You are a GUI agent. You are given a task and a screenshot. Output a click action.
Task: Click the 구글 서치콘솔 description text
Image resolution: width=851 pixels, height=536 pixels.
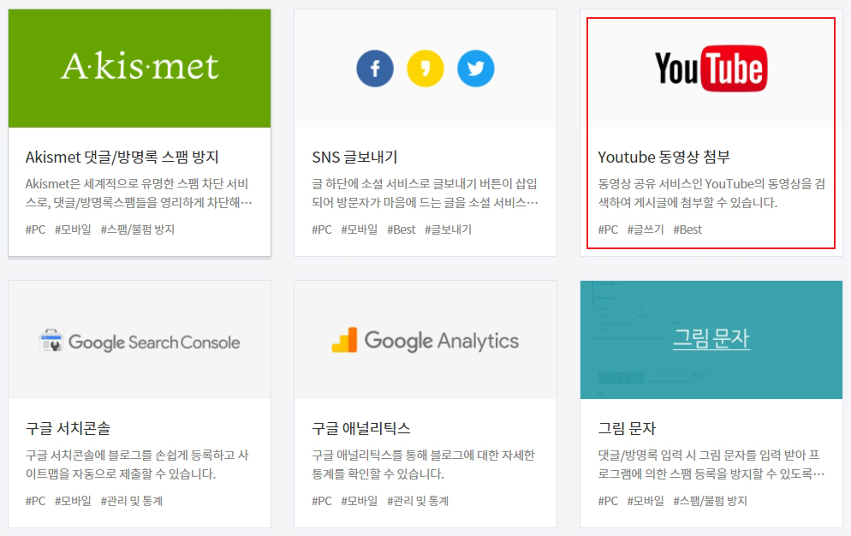pos(137,464)
